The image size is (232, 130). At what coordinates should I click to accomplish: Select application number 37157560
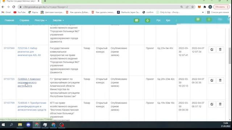[9, 48]
